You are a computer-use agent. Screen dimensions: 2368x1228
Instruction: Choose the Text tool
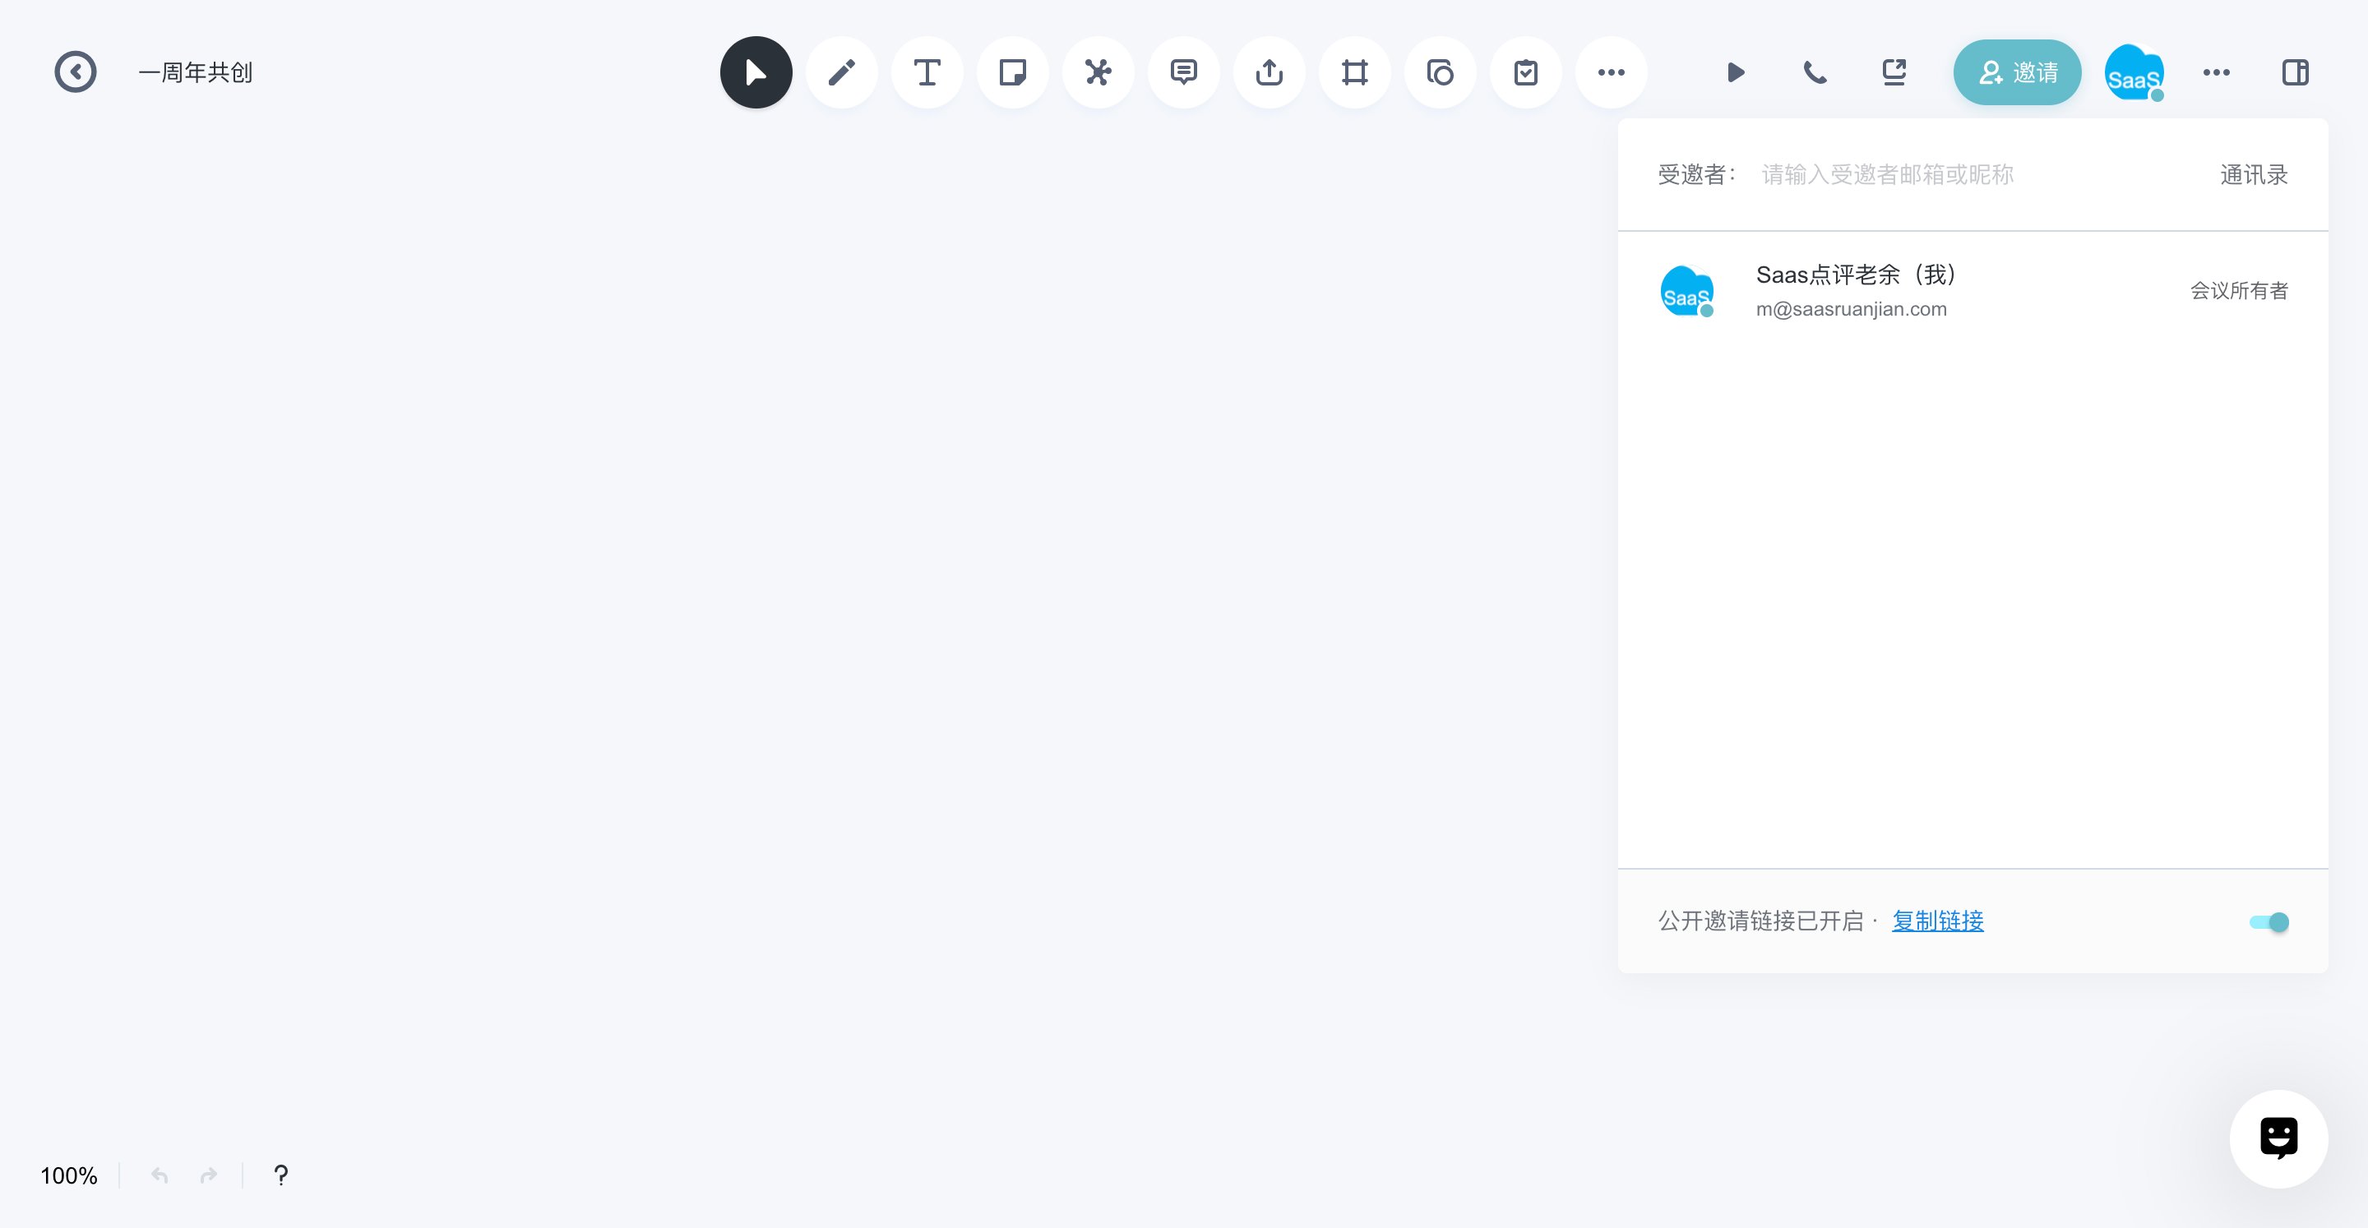coord(927,72)
